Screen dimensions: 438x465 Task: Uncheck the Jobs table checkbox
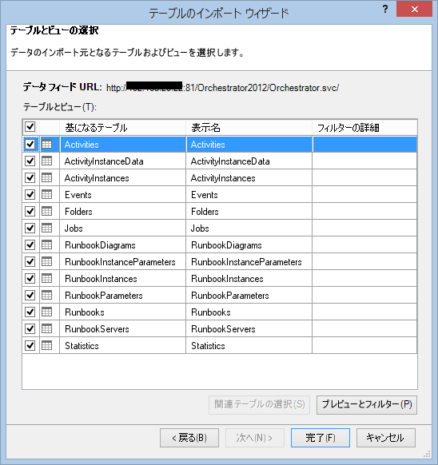point(30,228)
